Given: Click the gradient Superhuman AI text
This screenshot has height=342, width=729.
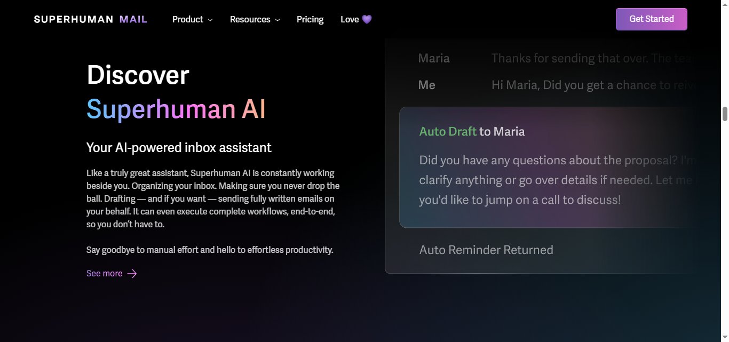Looking at the screenshot, I should (176, 109).
